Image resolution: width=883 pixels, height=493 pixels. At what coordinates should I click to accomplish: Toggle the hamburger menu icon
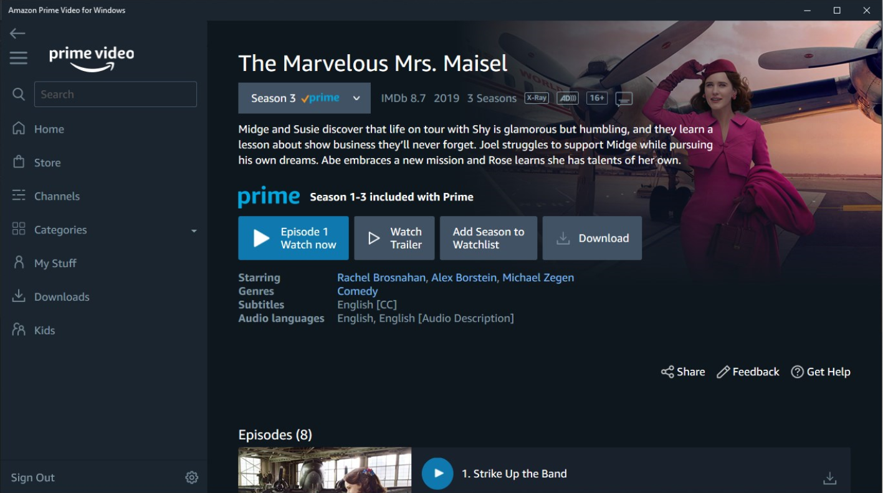point(19,58)
